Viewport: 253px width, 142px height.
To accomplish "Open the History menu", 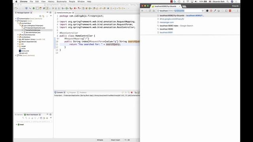I will pos(51,2).
